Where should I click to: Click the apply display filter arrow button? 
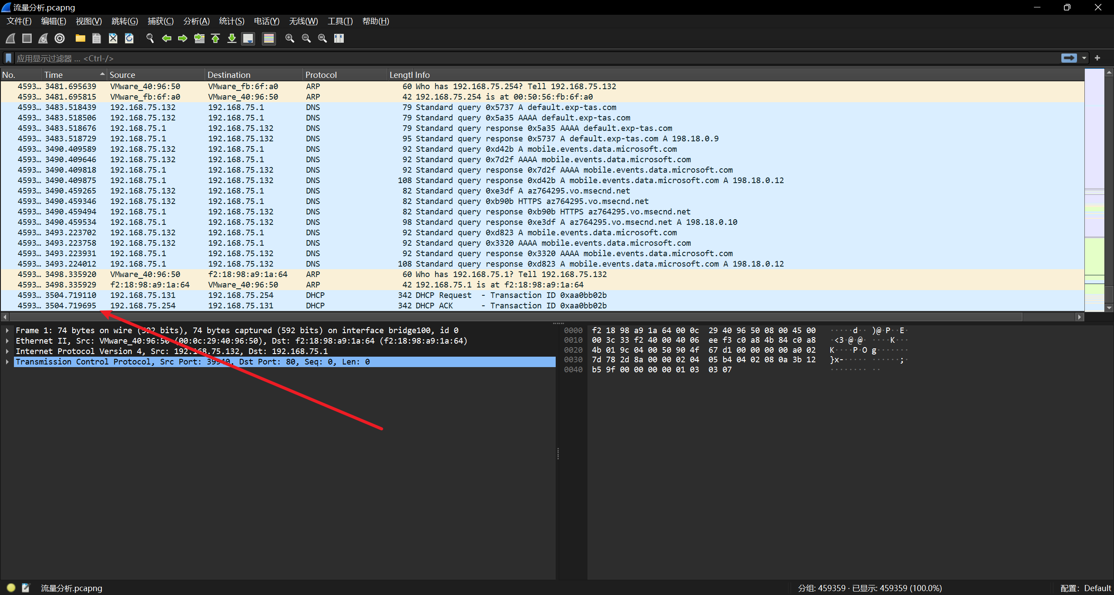pos(1069,58)
